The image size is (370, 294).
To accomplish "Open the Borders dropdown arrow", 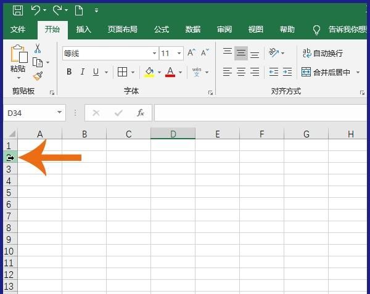I will pos(133,72).
